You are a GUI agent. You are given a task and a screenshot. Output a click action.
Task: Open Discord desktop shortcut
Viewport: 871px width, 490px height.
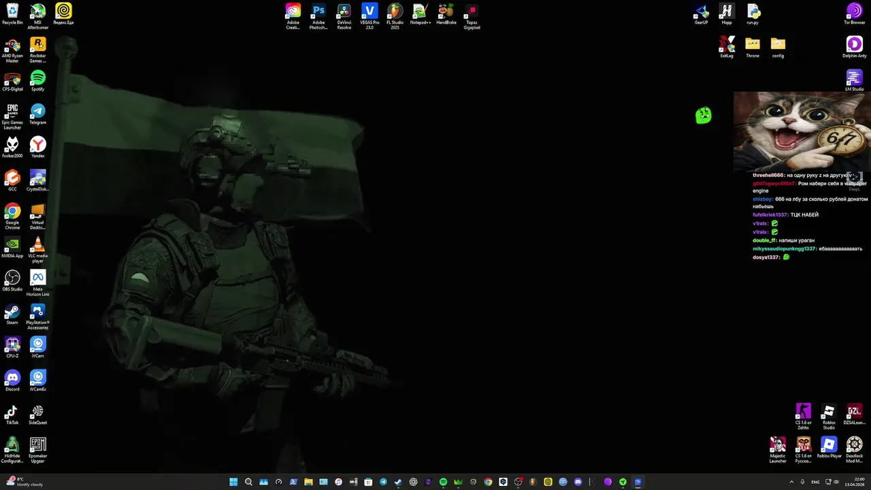coord(12,380)
